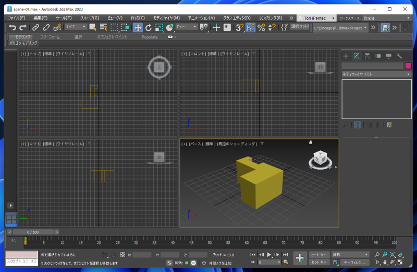The width and height of the screenshot is (417, 272).
Task: Click the Configure Modifier Sets icon
Action: 389,125
